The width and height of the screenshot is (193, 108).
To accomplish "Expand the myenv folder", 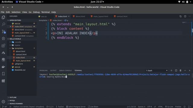I will [16, 45].
